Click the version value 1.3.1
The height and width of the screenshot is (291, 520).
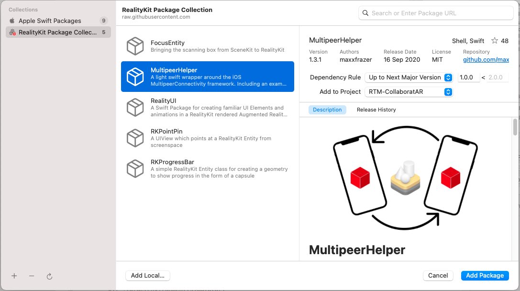(x=315, y=60)
